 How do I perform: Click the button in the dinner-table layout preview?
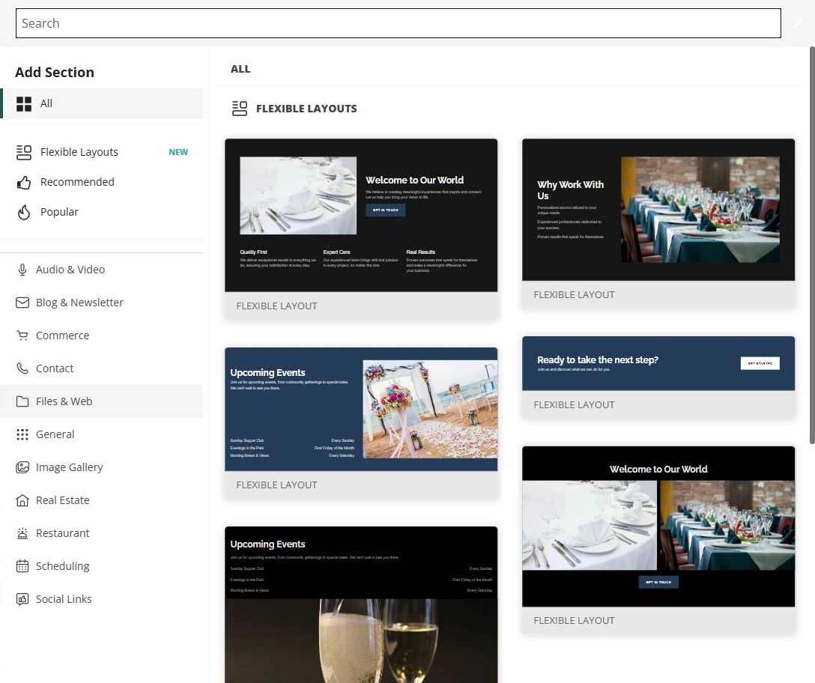point(386,210)
